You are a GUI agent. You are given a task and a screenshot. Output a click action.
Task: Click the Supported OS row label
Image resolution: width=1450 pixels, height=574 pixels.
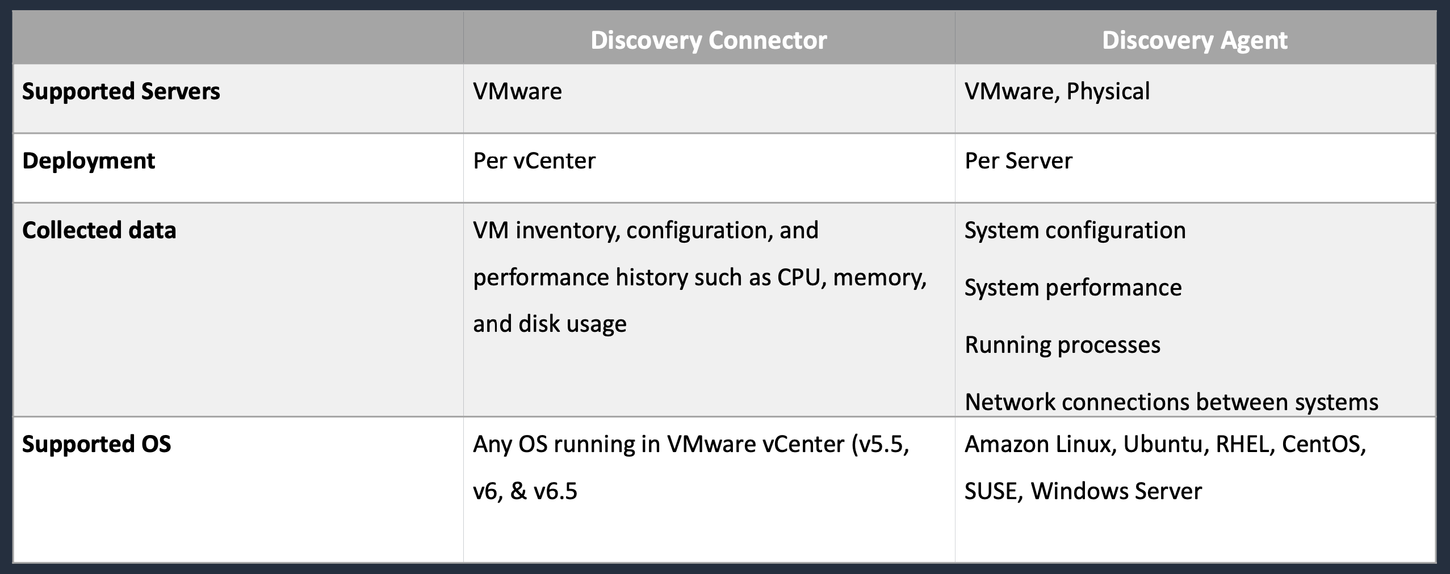[97, 444]
